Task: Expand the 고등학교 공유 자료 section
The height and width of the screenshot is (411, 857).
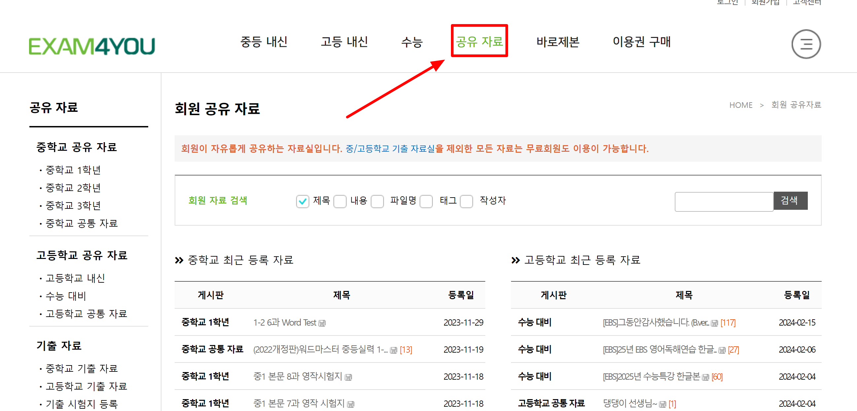Action: [x=82, y=255]
